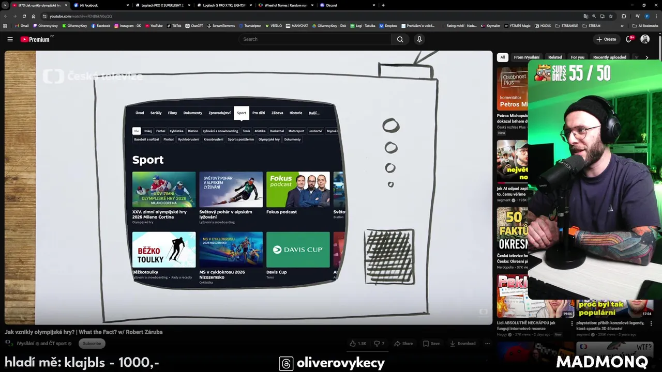This screenshot has height=372, width=662.
Task: Select the Recently uploaded filter chip
Action: pos(610,57)
